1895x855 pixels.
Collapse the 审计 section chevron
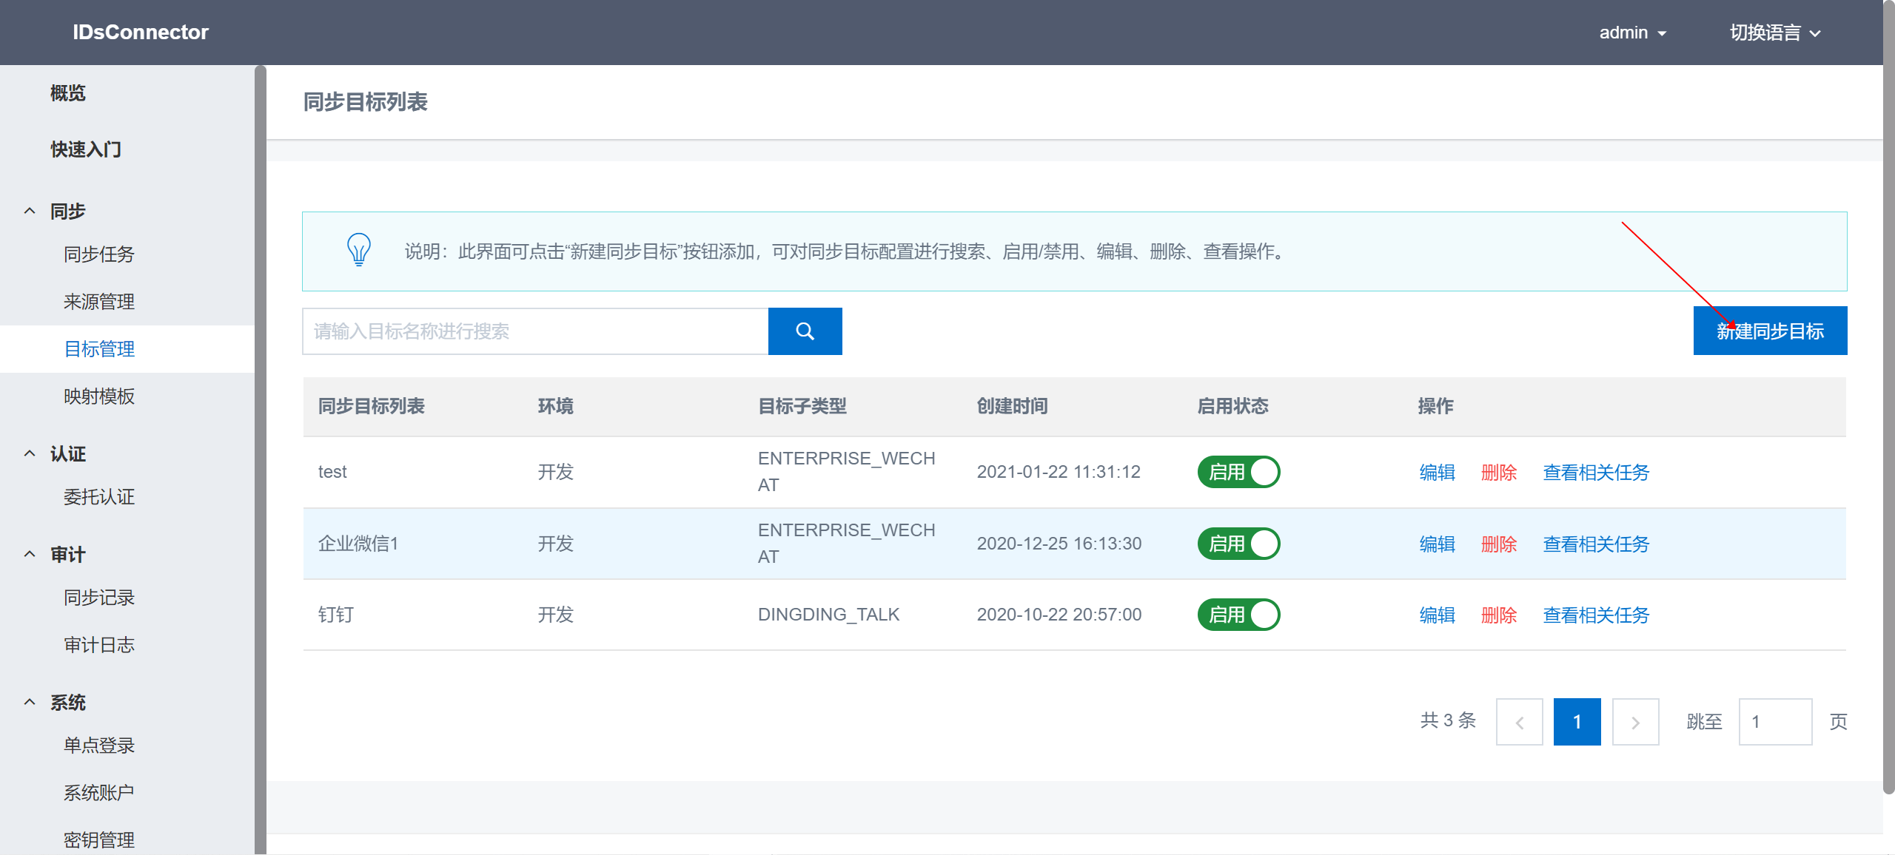30,555
